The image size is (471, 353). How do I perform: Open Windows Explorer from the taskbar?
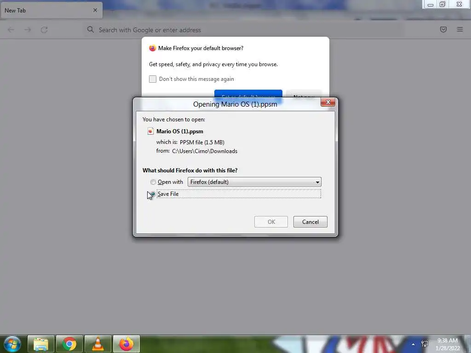41,344
